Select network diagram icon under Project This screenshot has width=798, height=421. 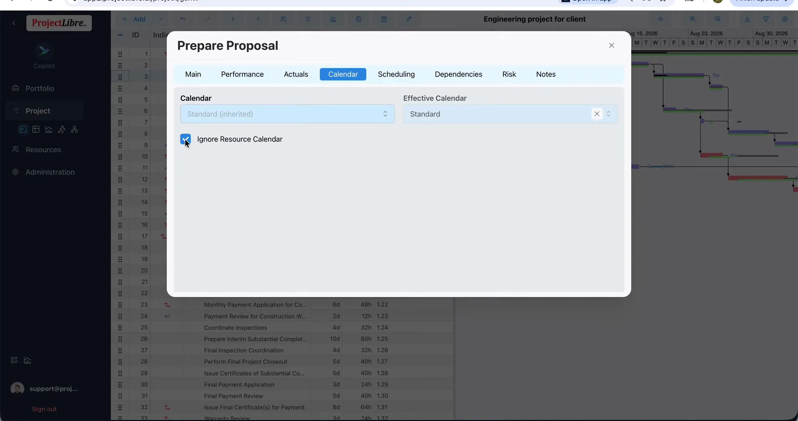click(61, 129)
